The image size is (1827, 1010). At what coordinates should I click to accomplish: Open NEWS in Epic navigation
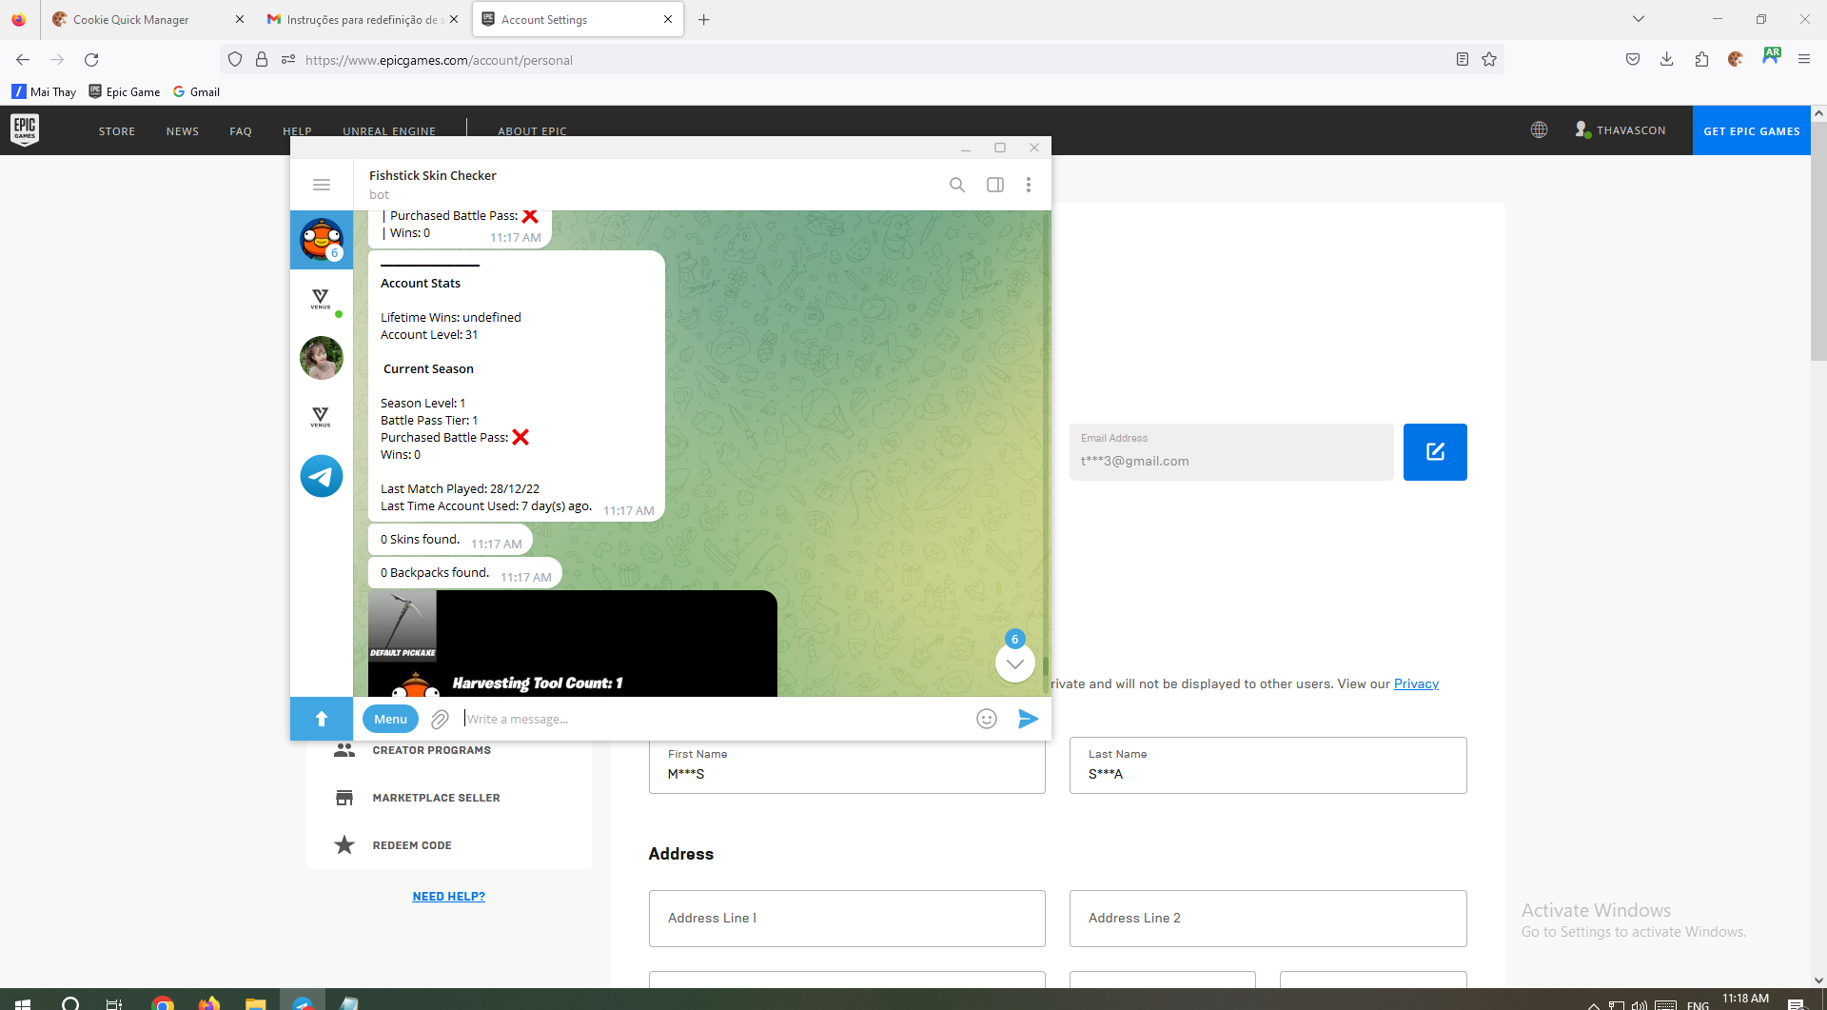(183, 131)
